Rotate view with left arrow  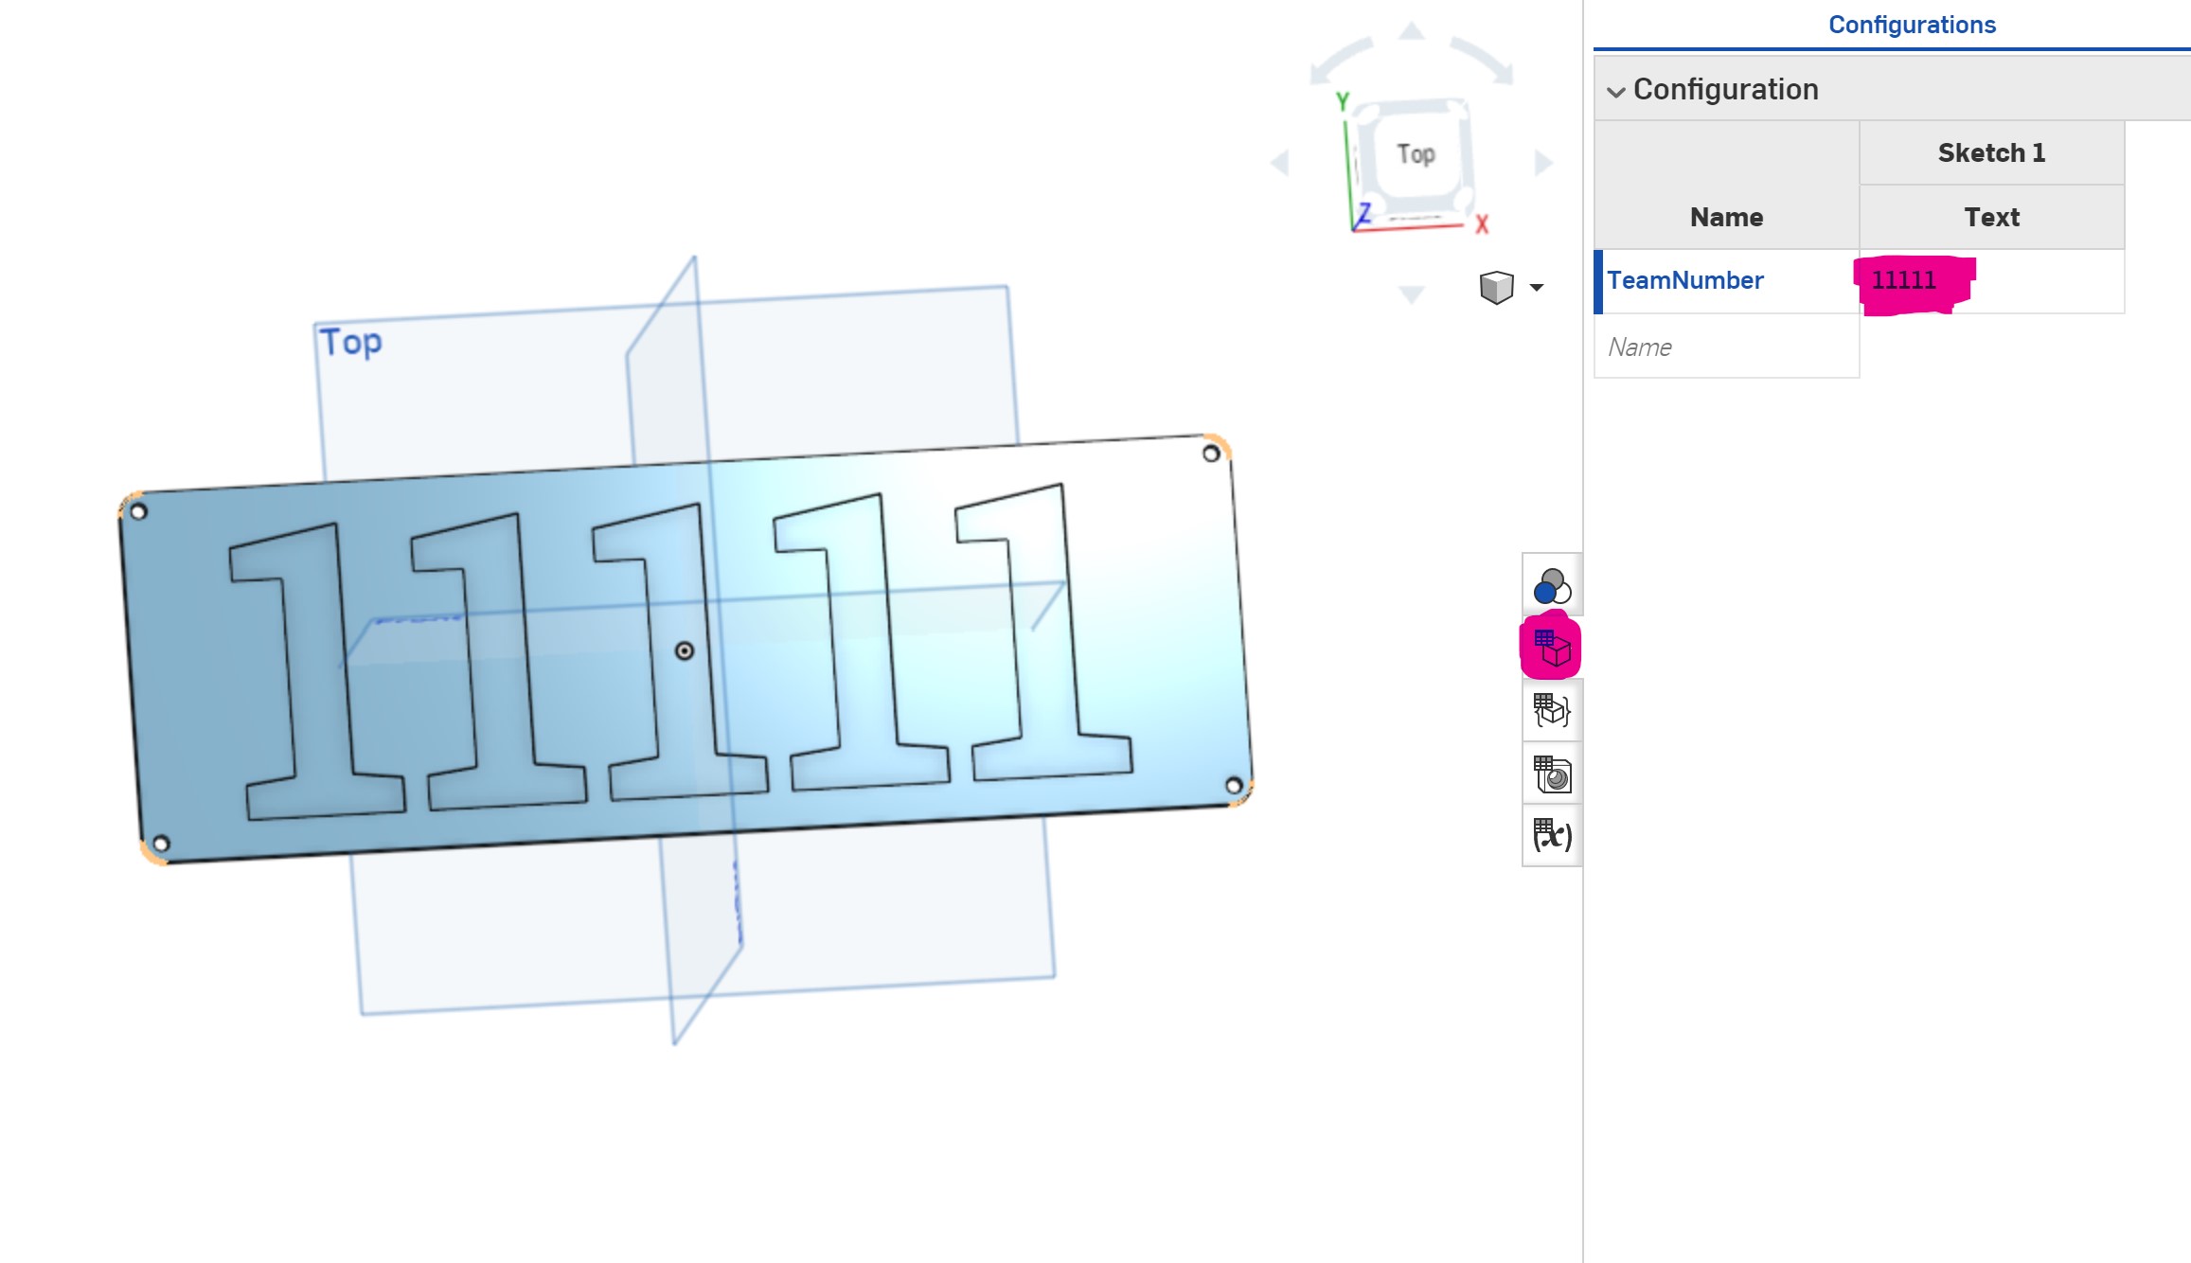coord(1280,163)
